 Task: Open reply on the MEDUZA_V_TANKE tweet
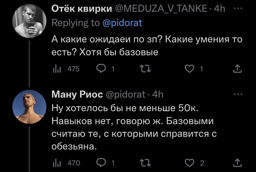101,69
